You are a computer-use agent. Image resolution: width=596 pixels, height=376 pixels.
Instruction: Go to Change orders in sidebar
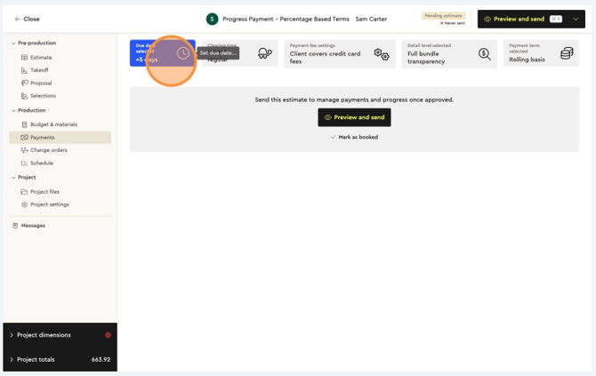tap(48, 150)
